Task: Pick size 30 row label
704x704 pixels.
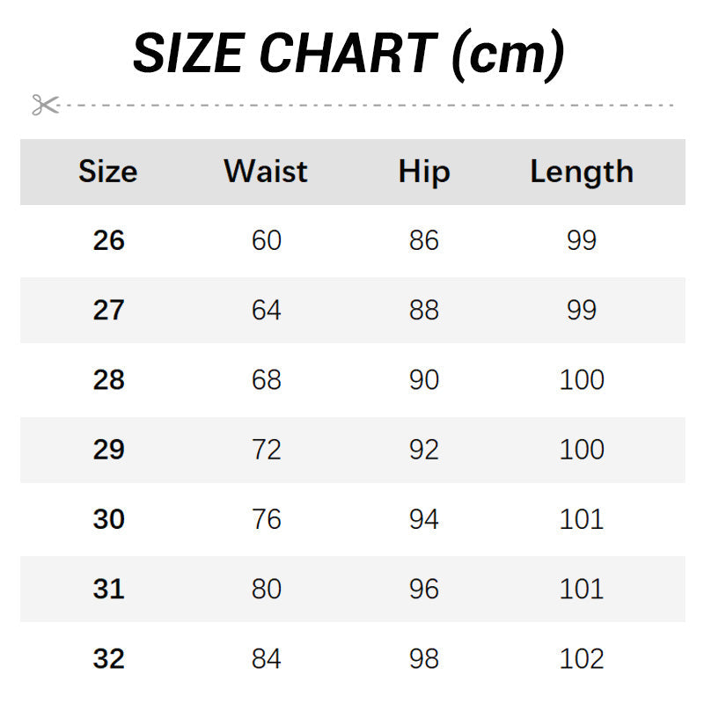Action: point(108,519)
